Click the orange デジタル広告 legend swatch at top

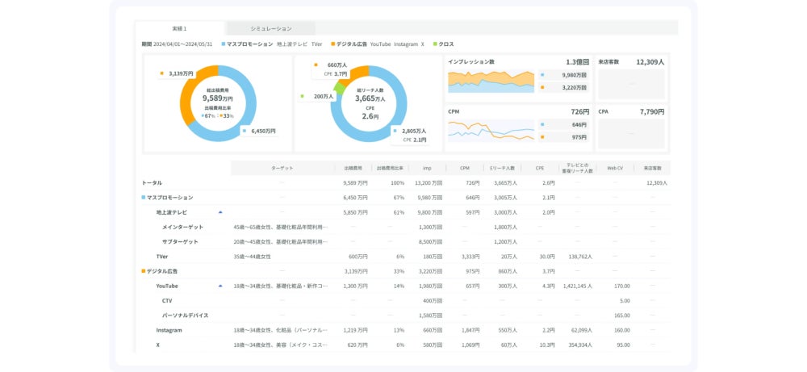333,44
